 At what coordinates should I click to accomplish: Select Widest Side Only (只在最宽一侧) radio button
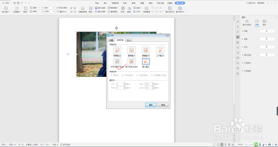pyautogui.click(x=152, y=75)
